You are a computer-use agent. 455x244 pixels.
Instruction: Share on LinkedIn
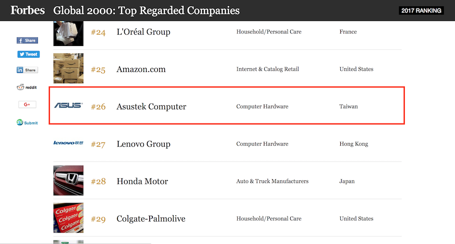(x=27, y=70)
